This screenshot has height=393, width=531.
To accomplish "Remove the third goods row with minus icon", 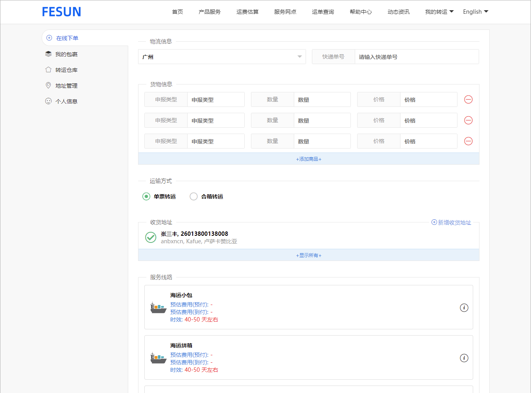I will point(468,141).
